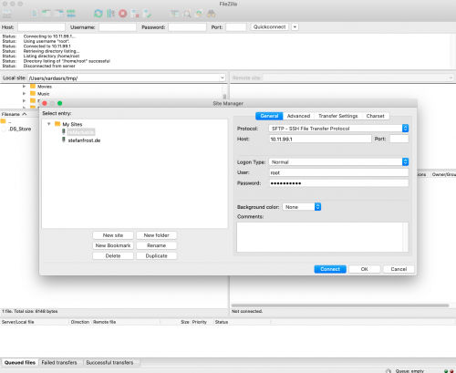The width and height of the screenshot is (456, 373).
Task: Open Local site path dropdown
Action: point(223,78)
